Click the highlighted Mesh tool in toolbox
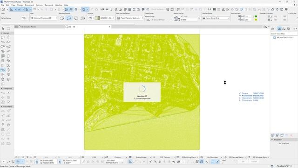Viewport: 298px width, 168px height. [3, 70]
